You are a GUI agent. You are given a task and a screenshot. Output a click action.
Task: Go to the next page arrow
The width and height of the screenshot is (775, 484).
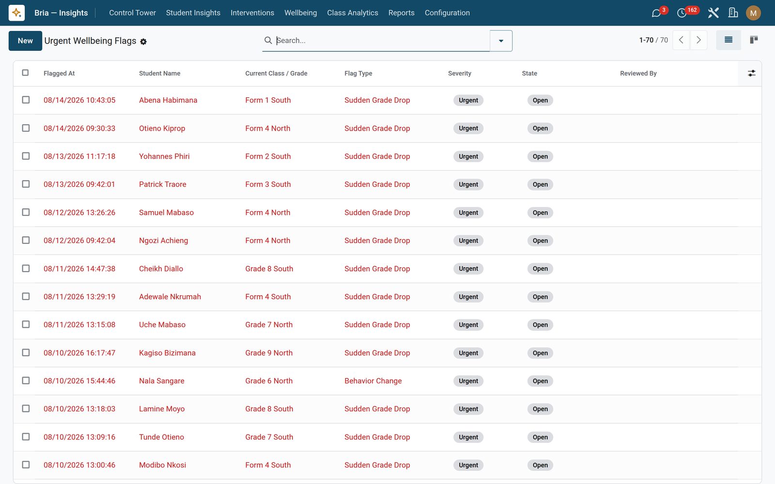pyautogui.click(x=698, y=40)
